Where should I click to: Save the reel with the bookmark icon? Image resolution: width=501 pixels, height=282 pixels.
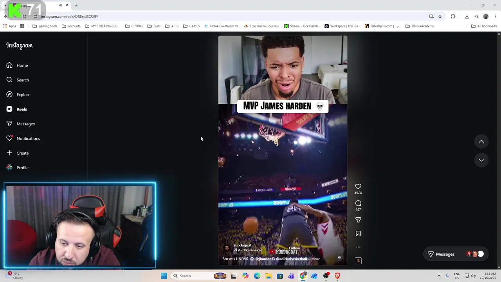point(358,233)
